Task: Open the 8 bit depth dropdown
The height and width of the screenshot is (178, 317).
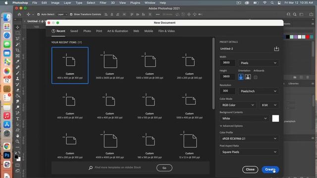Action: pos(269,105)
